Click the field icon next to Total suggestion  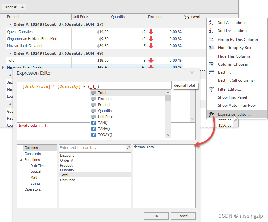coord(94,93)
